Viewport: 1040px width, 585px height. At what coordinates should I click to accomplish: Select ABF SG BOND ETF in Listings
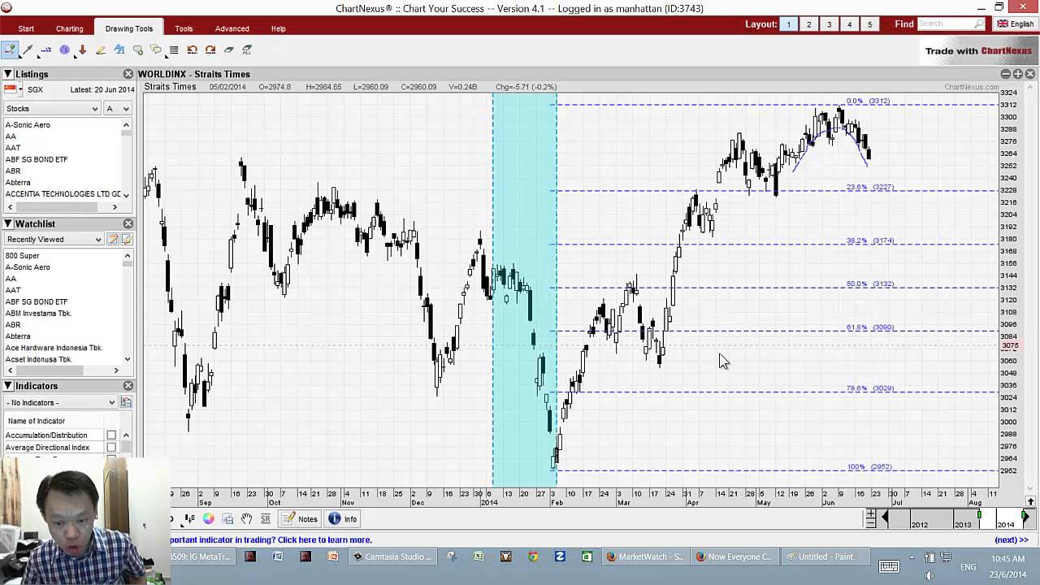(x=37, y=159)
